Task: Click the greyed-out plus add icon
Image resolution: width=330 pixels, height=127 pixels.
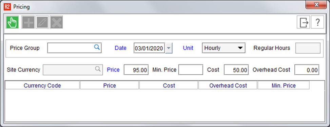Action: click(28, 22)
